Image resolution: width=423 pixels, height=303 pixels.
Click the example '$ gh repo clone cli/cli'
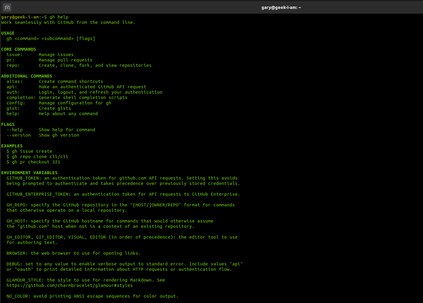[x=37, y=157]
